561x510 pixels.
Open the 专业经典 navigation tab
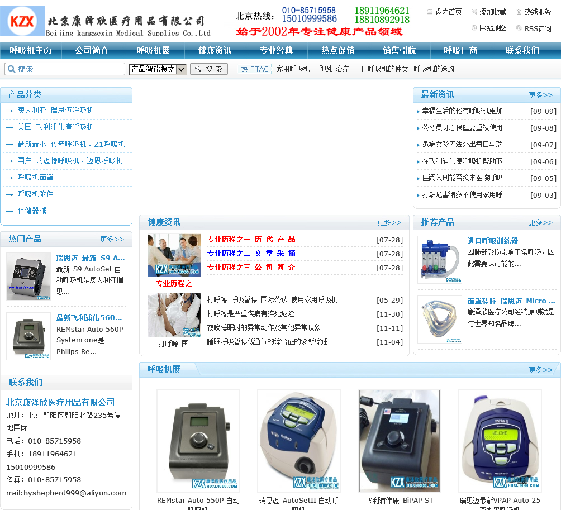276,50
